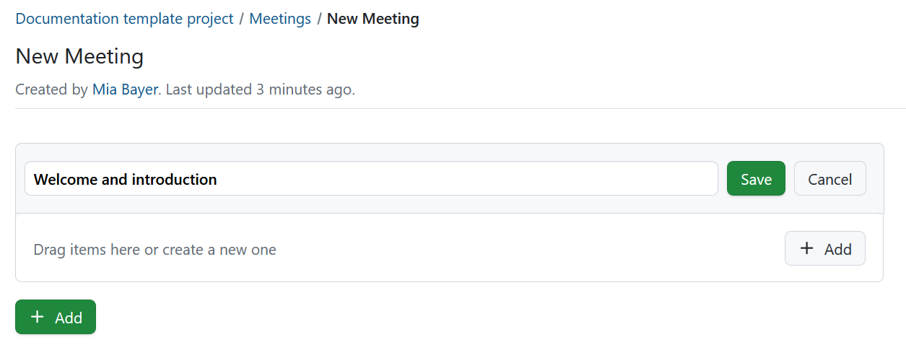
Task: Click the 'Created by' label text
Action: click(x=51, y=90)
